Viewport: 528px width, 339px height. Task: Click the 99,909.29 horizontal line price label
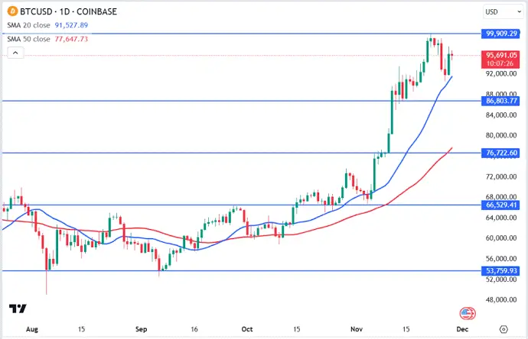tap(502, 34)
